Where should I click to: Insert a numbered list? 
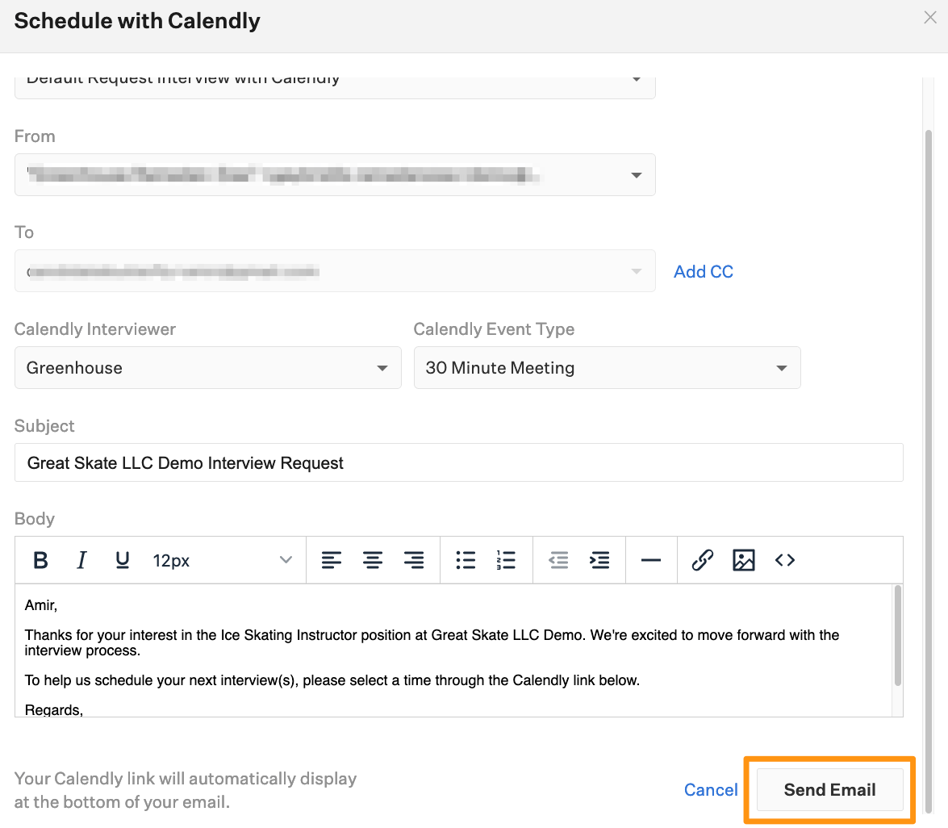click(x=507, y=560)
